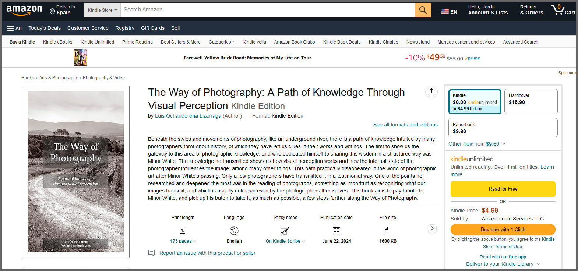This screenshot has width=578, height=271.
Task: Click the book cover image
Action: (x=76, y=172)
